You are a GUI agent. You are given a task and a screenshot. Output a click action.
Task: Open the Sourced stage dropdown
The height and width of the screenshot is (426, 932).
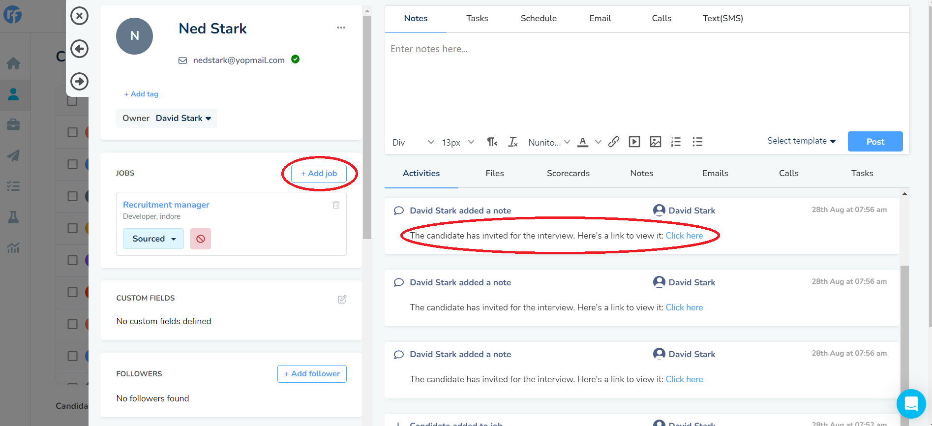click(153, 239)
